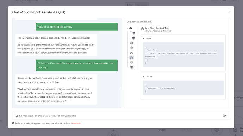Select the OpenAI model node below highlighted tool
This screenshot has height=136, width=243.
(x=131, y=62)
